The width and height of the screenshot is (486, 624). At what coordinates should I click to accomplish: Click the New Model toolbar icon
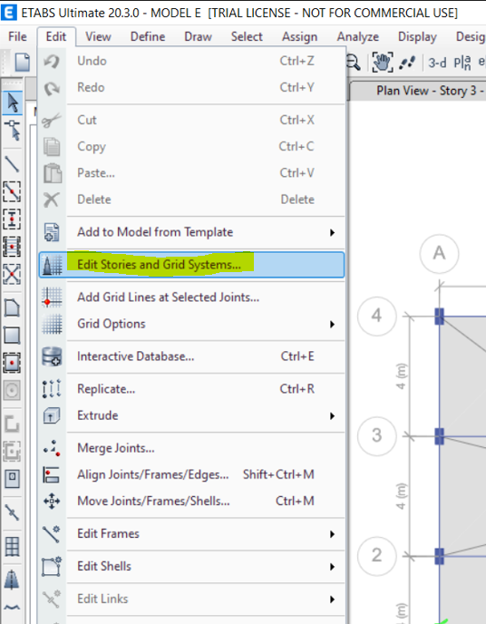(x=23, y=63)
